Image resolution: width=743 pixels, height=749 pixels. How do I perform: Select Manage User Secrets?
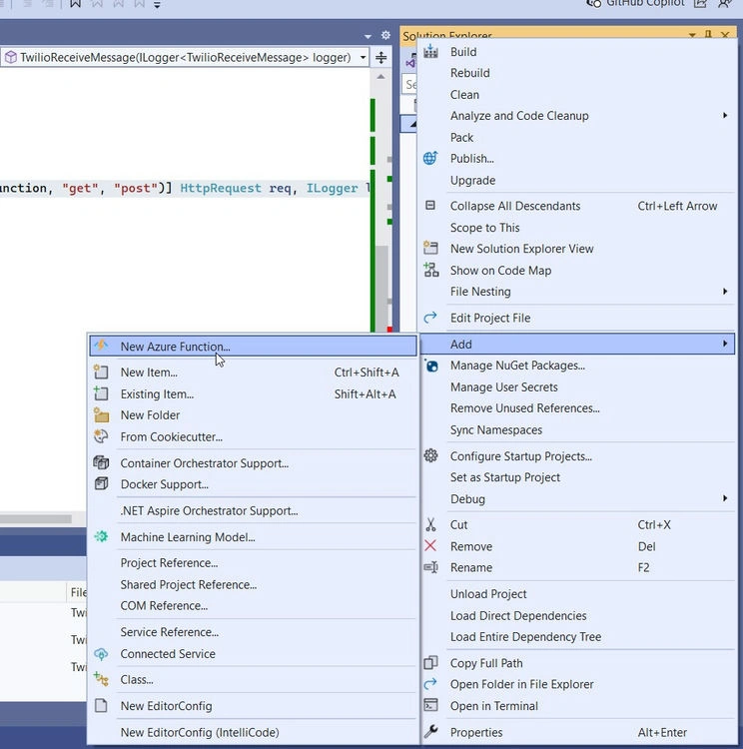(x=503, y=386)
